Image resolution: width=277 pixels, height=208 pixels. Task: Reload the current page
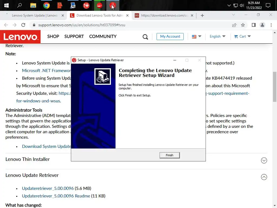click(23, 25)
